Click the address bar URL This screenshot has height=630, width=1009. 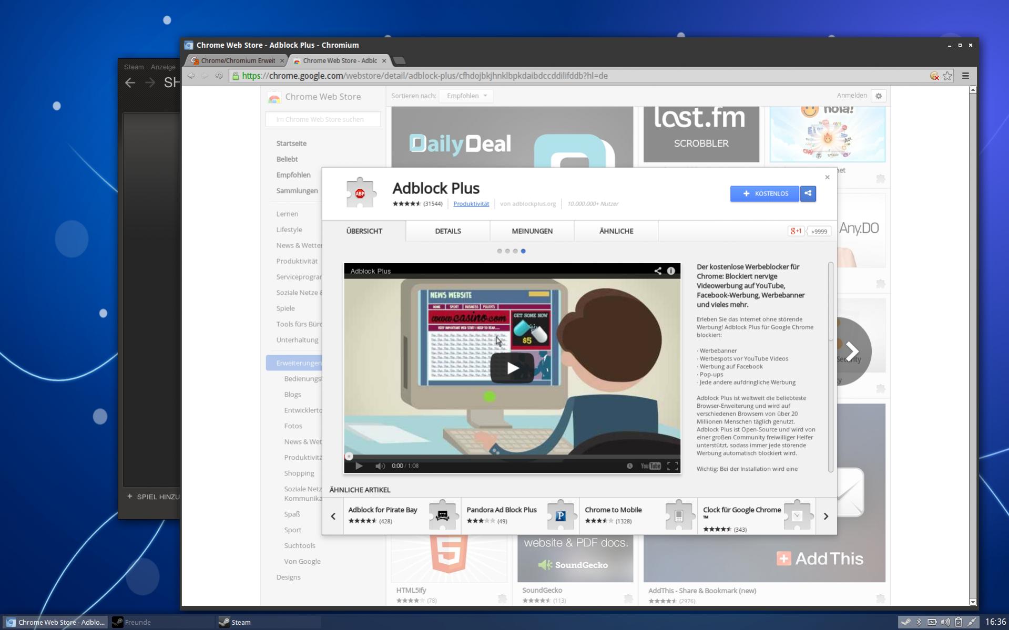pos(425,76)
